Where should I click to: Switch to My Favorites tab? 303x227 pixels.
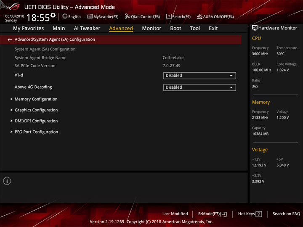tap(29, 29)
